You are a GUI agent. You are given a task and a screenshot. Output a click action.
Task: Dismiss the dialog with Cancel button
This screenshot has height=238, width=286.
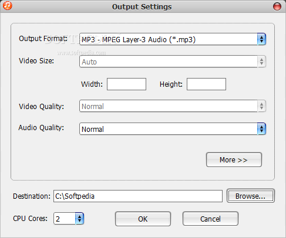click(210, 219)
